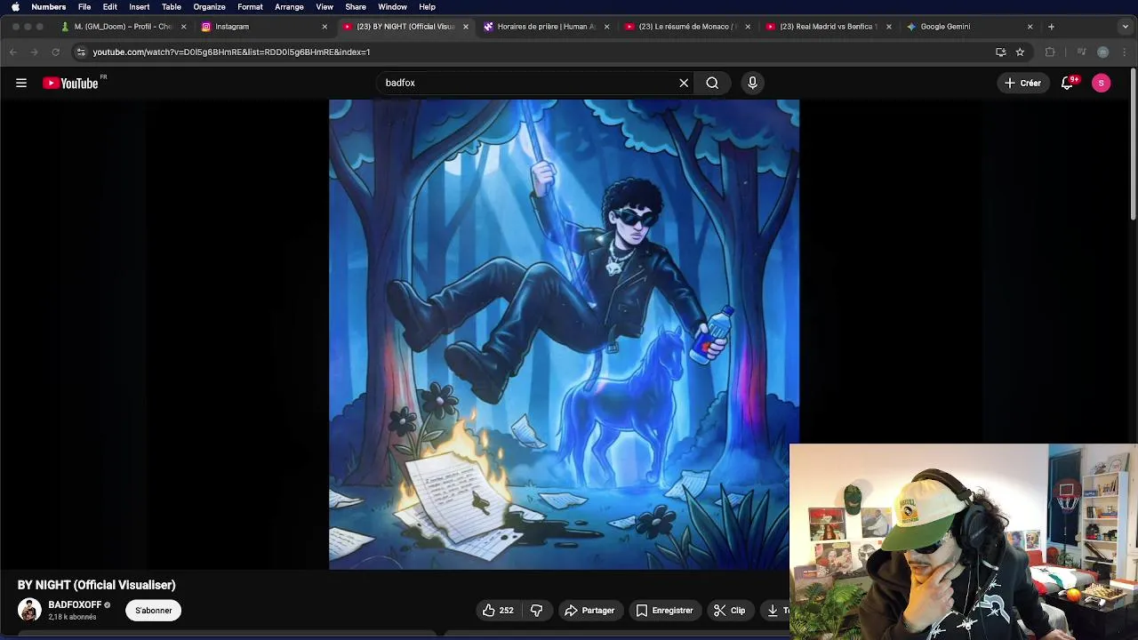1138x640 pixels.
Task: Open a new browser tab
Action: 1051,27
